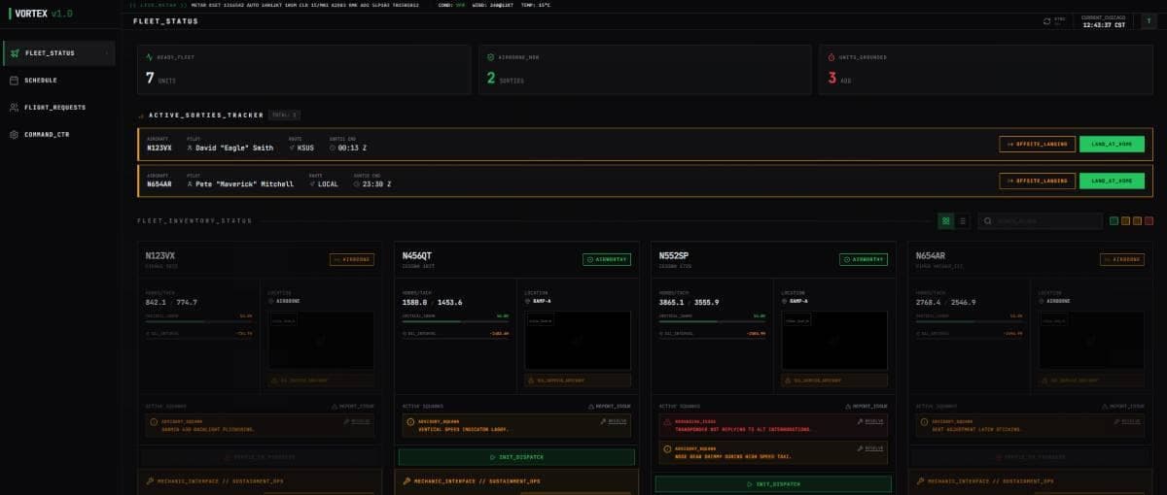This screenshot has width=1167, height=495.
Task: Select the red status filter swatch
Action: 1149,221
